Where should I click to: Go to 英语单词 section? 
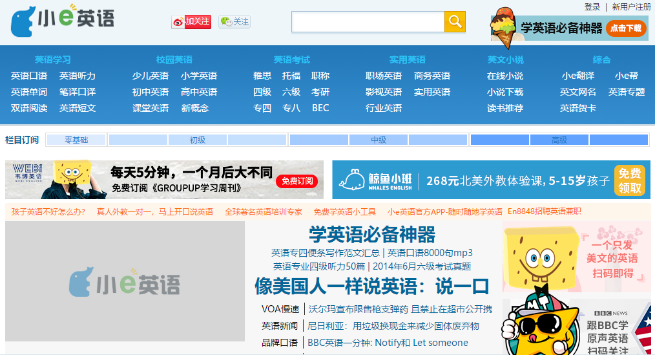click(29, 92)
